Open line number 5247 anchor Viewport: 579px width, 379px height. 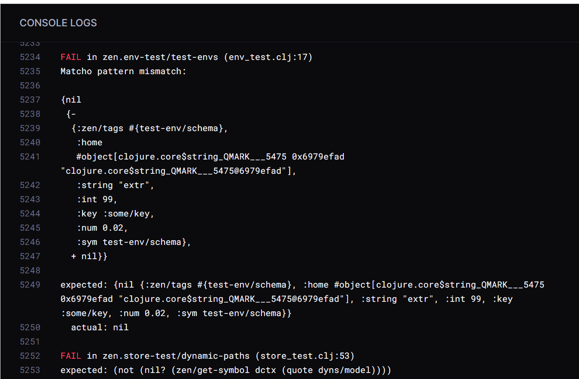(30, 256)
